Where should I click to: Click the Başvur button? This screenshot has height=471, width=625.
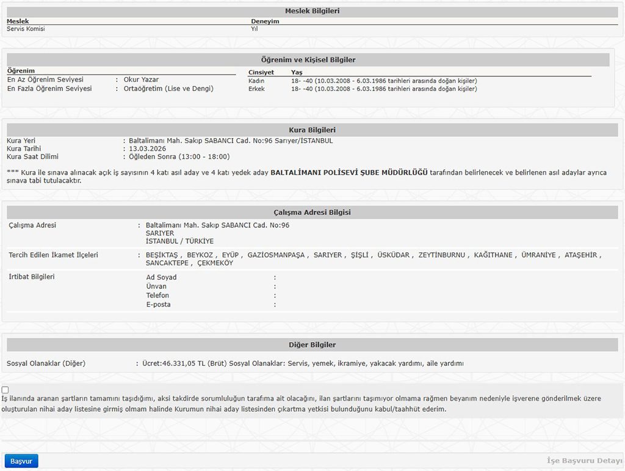(x=21, y=461)
